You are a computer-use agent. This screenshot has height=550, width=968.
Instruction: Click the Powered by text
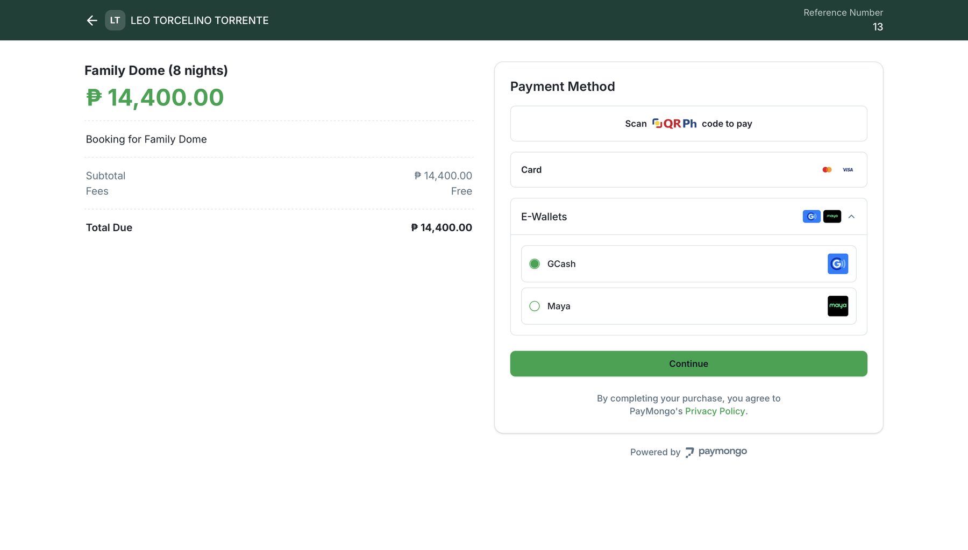655,452
